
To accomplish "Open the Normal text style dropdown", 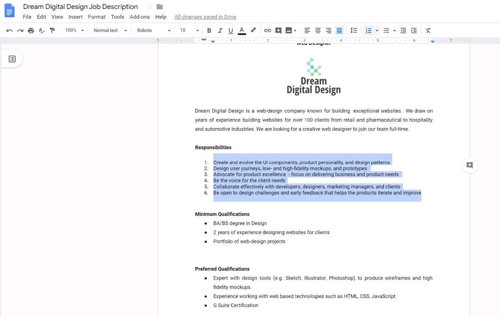I will click(x=110, y=30).
